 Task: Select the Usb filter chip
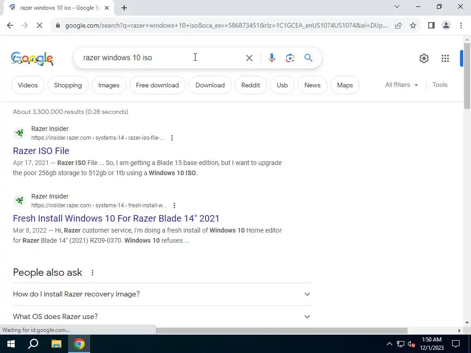282,85
